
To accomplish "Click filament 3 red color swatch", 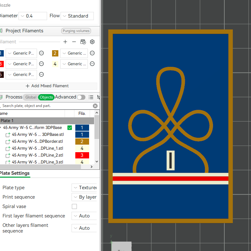I will click(x=2, y=64).
